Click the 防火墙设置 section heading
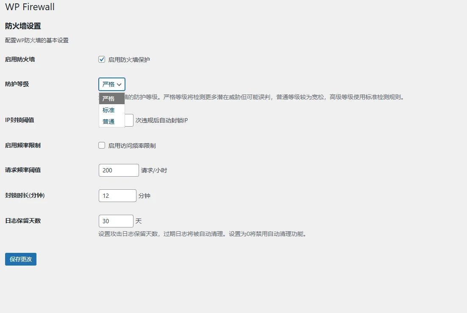 [x=23, y=26]
